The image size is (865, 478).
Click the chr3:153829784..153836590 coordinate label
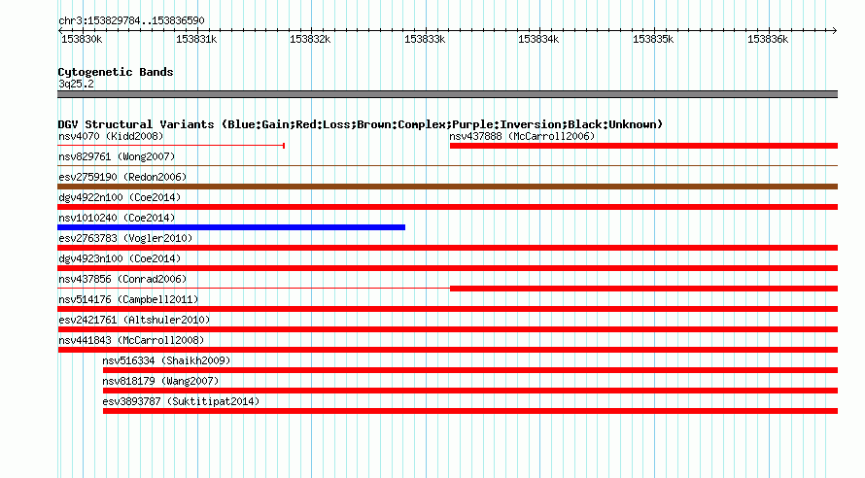[x=131, y=20]
